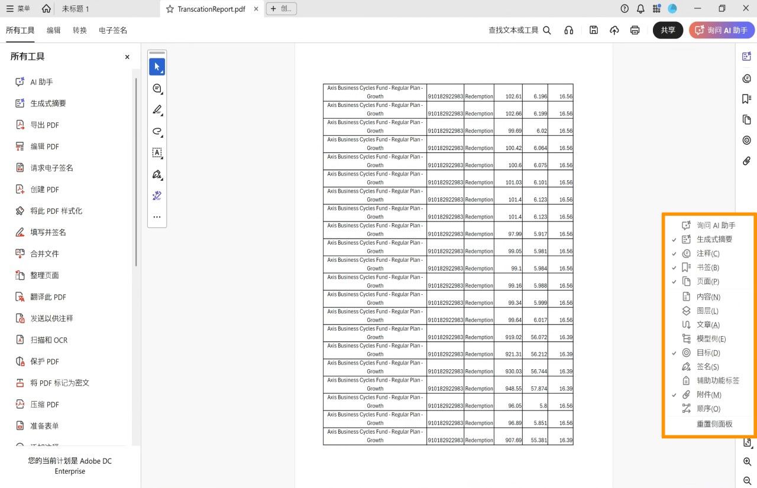Star the TranscationReport.pdf tab

click(x=170, y=9)
